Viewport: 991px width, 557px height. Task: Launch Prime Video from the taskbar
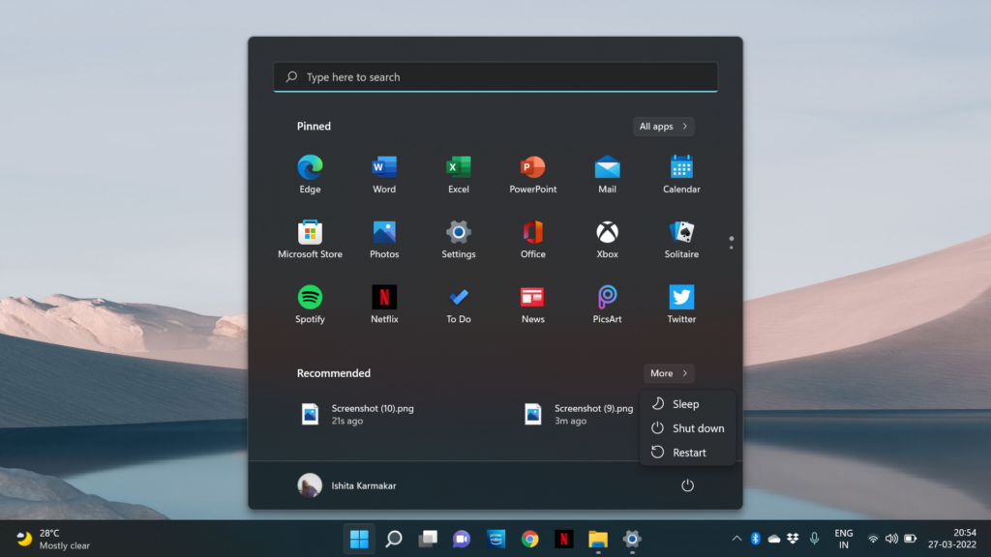tap(496, 539)
